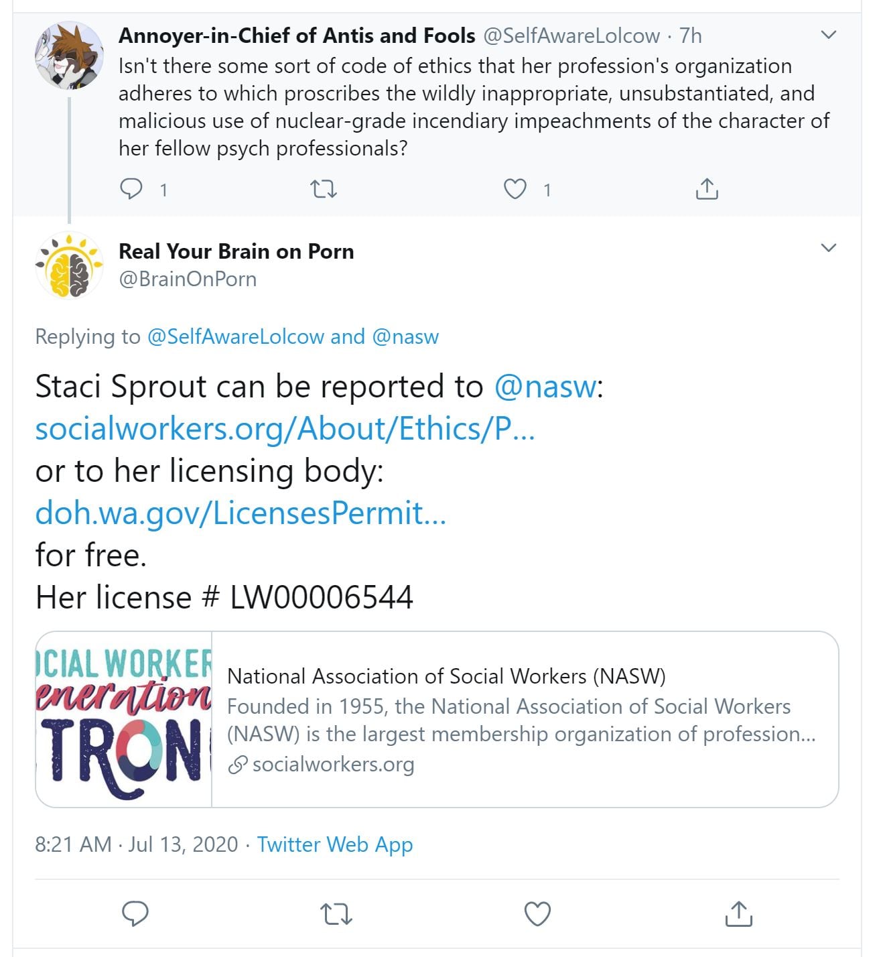The image size is (879, 957).
Task: Retweet the BrainOnPorn tweet
Action: coord(336,913)
